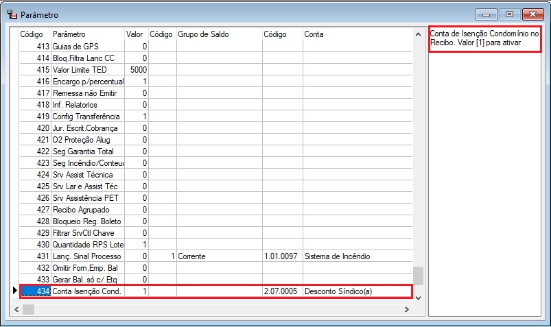Select the 'Srv Lar e Assist Téc' cell
This screenshot has height=327, width=551.
pyautogui.click(x=88, y=186)
